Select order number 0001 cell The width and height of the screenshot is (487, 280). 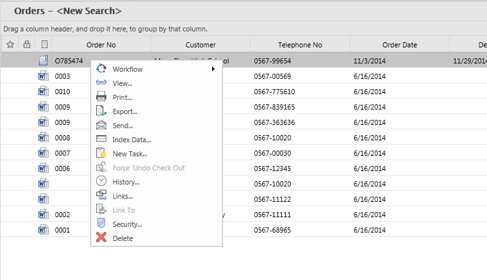pyautogui.click(x=62, y=230)
